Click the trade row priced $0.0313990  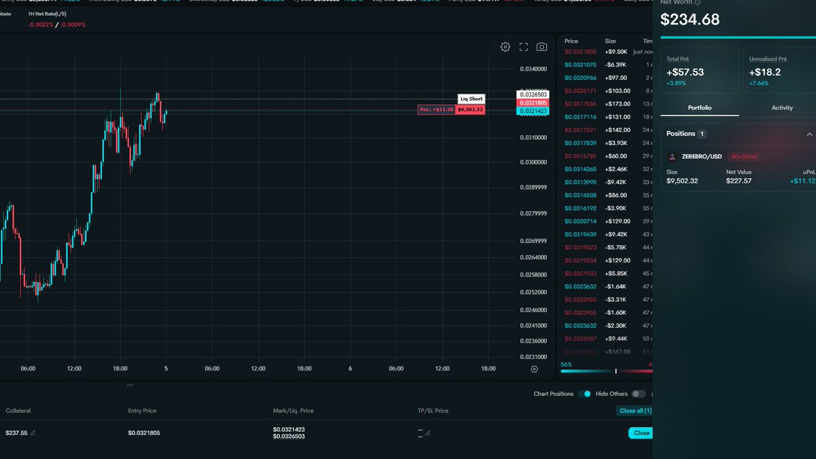(607, 182)
